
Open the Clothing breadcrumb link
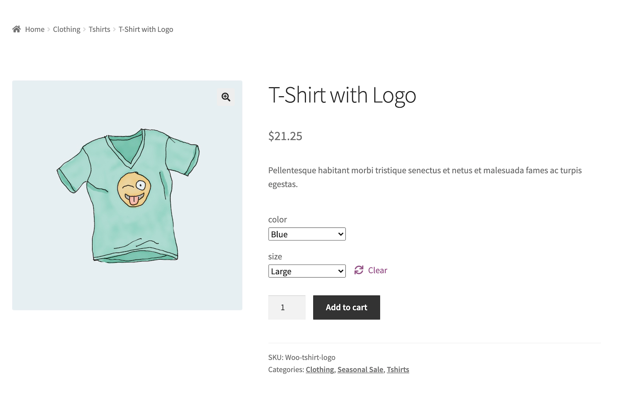pos(67,29)
